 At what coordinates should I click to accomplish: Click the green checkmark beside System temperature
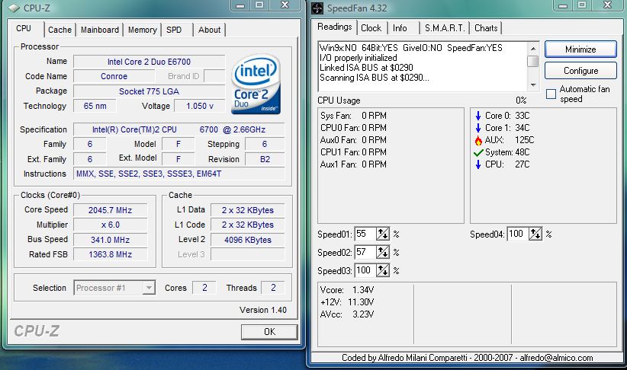pos(478,152)
